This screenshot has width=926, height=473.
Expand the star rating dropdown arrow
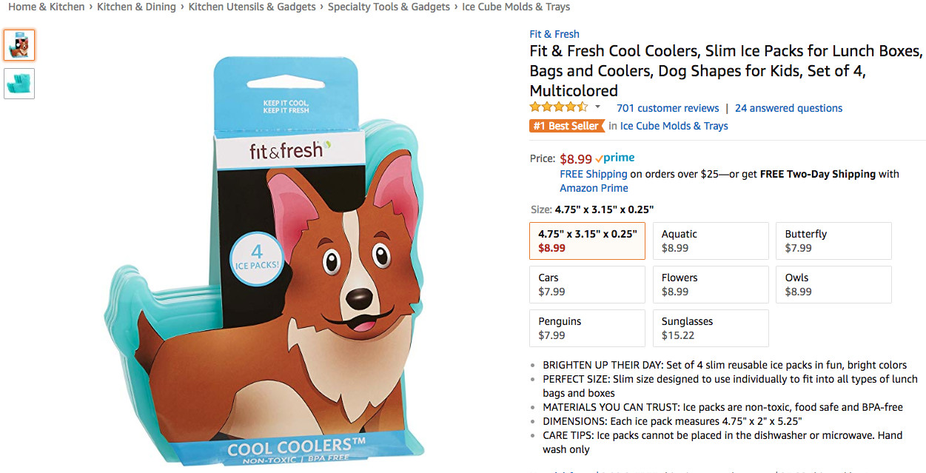tap(597, 107)
